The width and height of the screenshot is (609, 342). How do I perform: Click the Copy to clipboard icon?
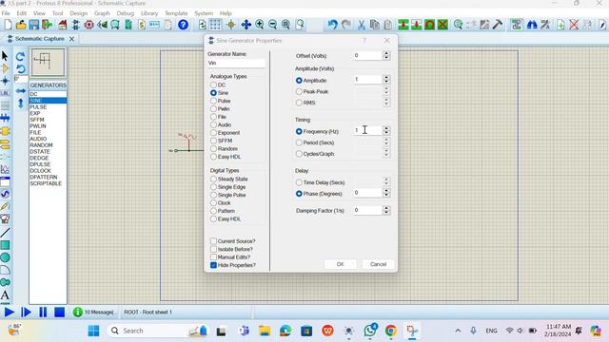[x=374, y=25]
